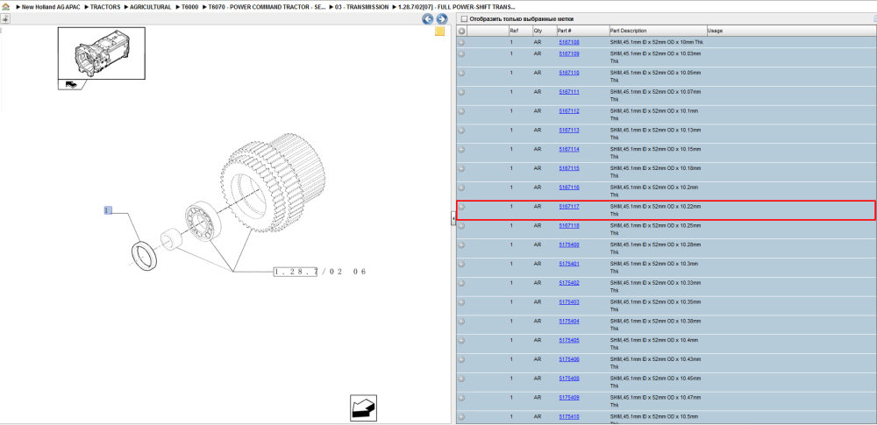Add part 5175404 using its row plus icon
The image size is (877, 425).
[461, 322]
